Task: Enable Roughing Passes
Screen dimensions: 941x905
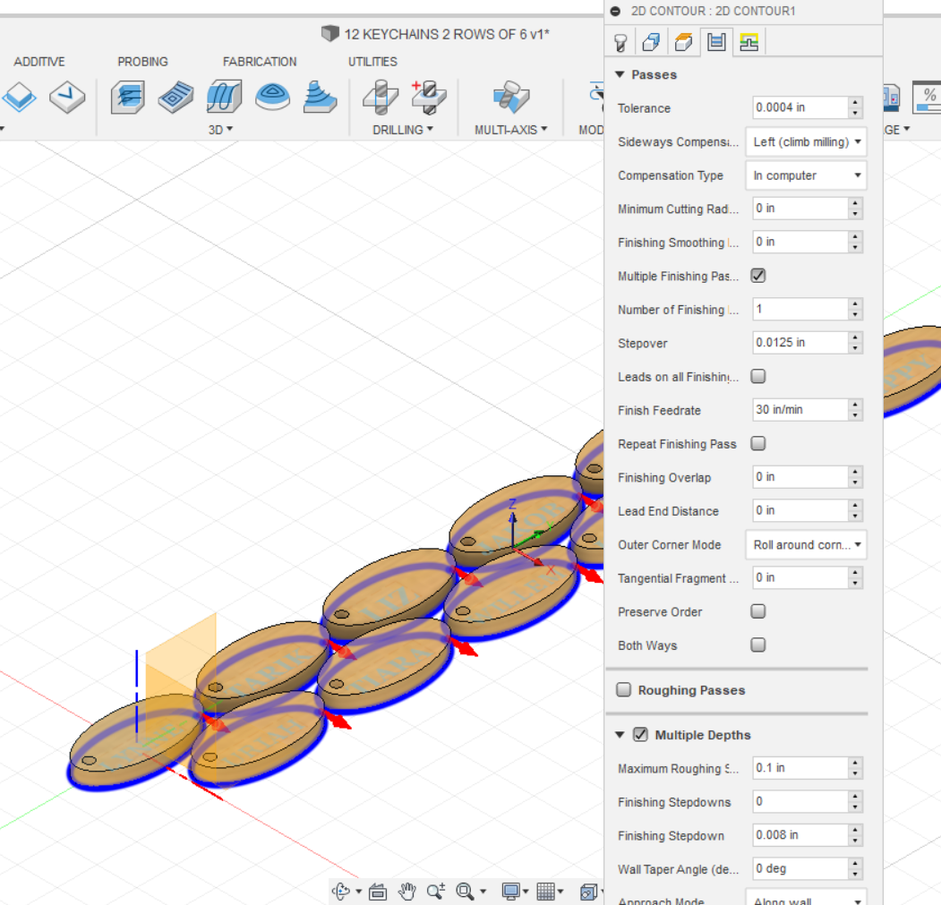Action: (x=623, y=689)
